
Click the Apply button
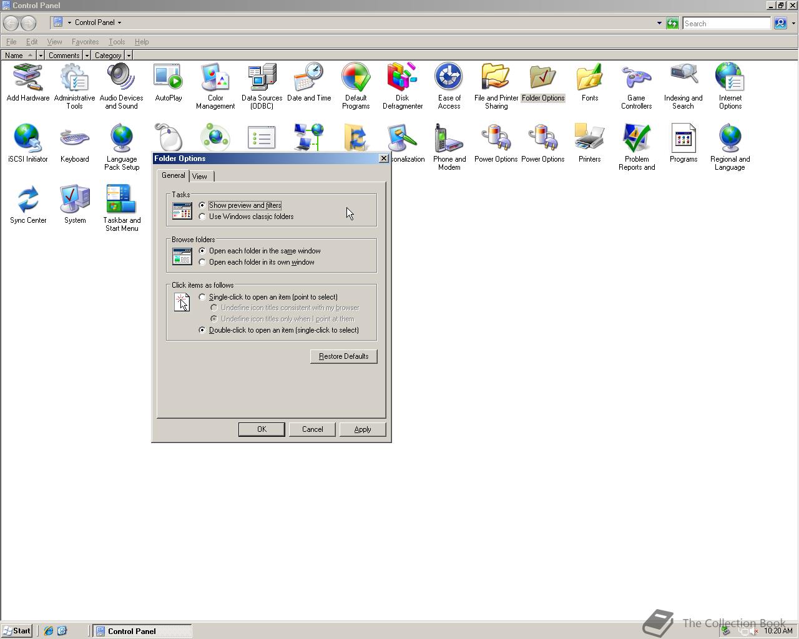363,429
